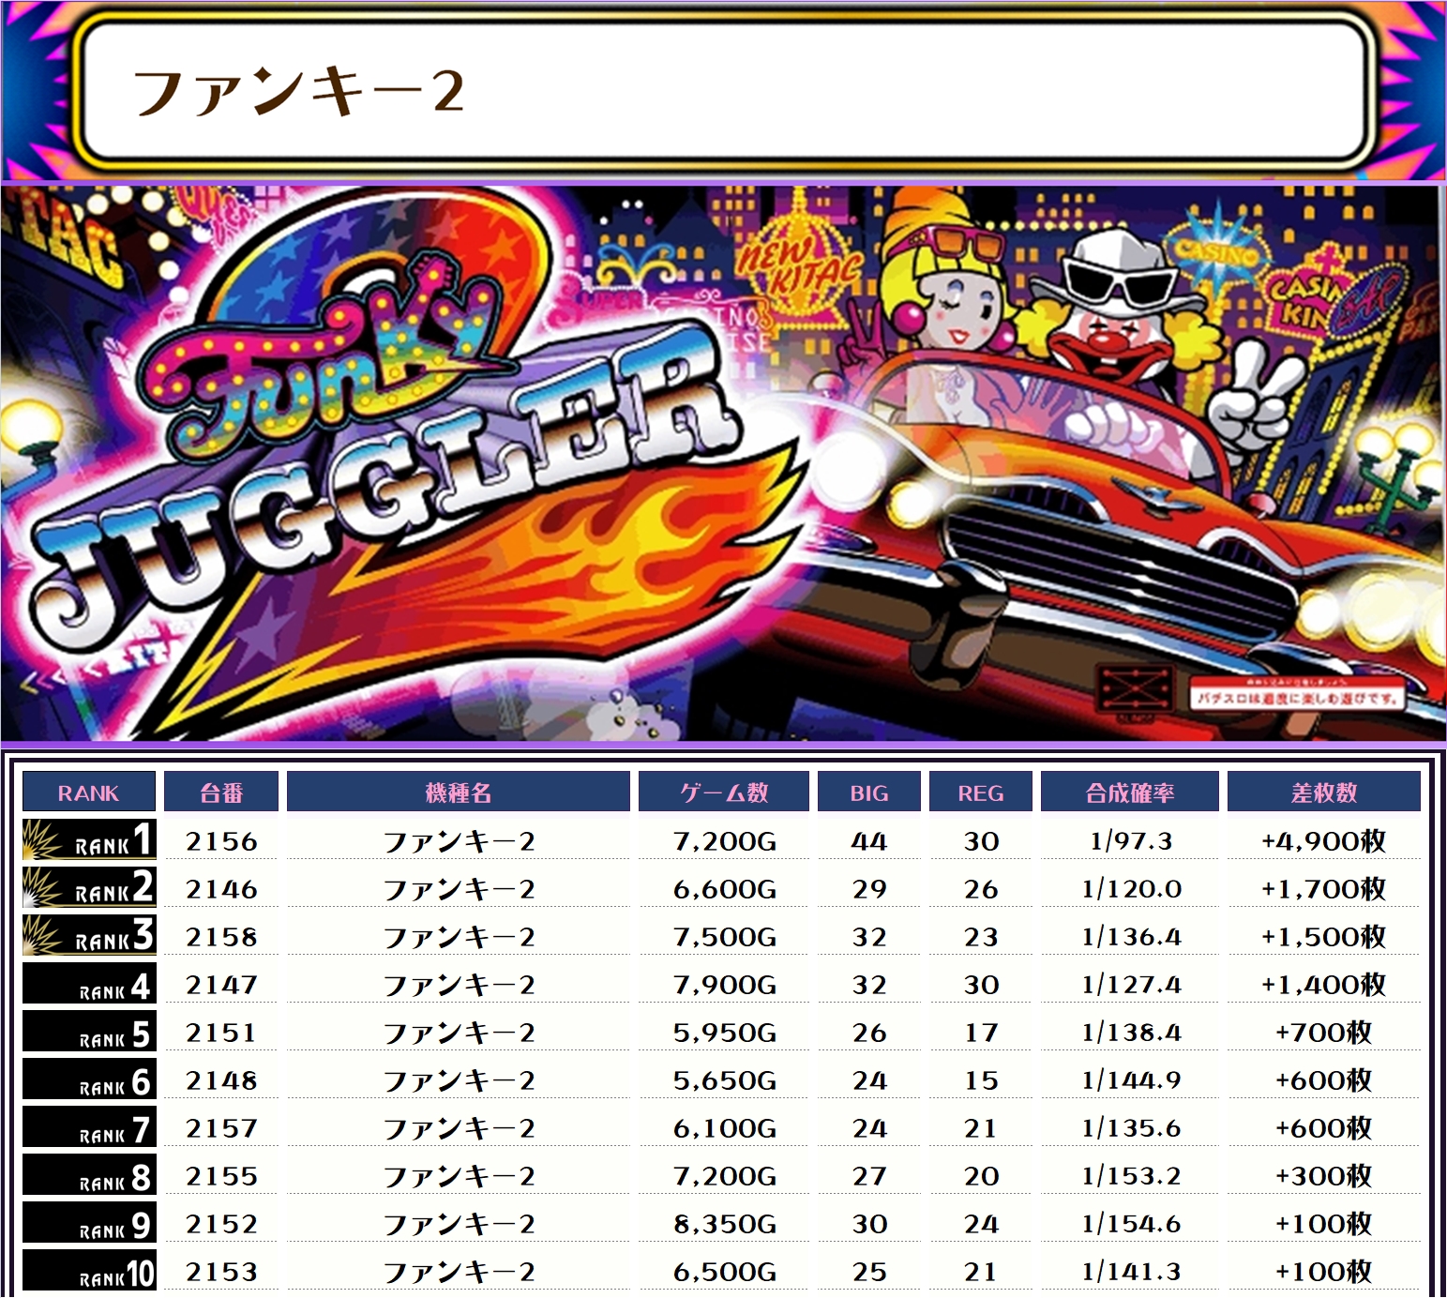Click the 台番 column header
Viewport: 1447px width, 1298px height.
pos(221,792)
